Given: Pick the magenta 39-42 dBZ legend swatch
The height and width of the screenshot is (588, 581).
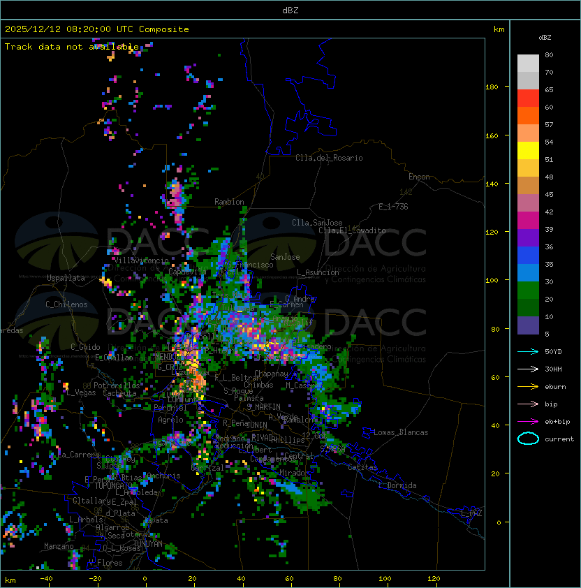Looking at the screenshot, I should [x=528, y=221].
